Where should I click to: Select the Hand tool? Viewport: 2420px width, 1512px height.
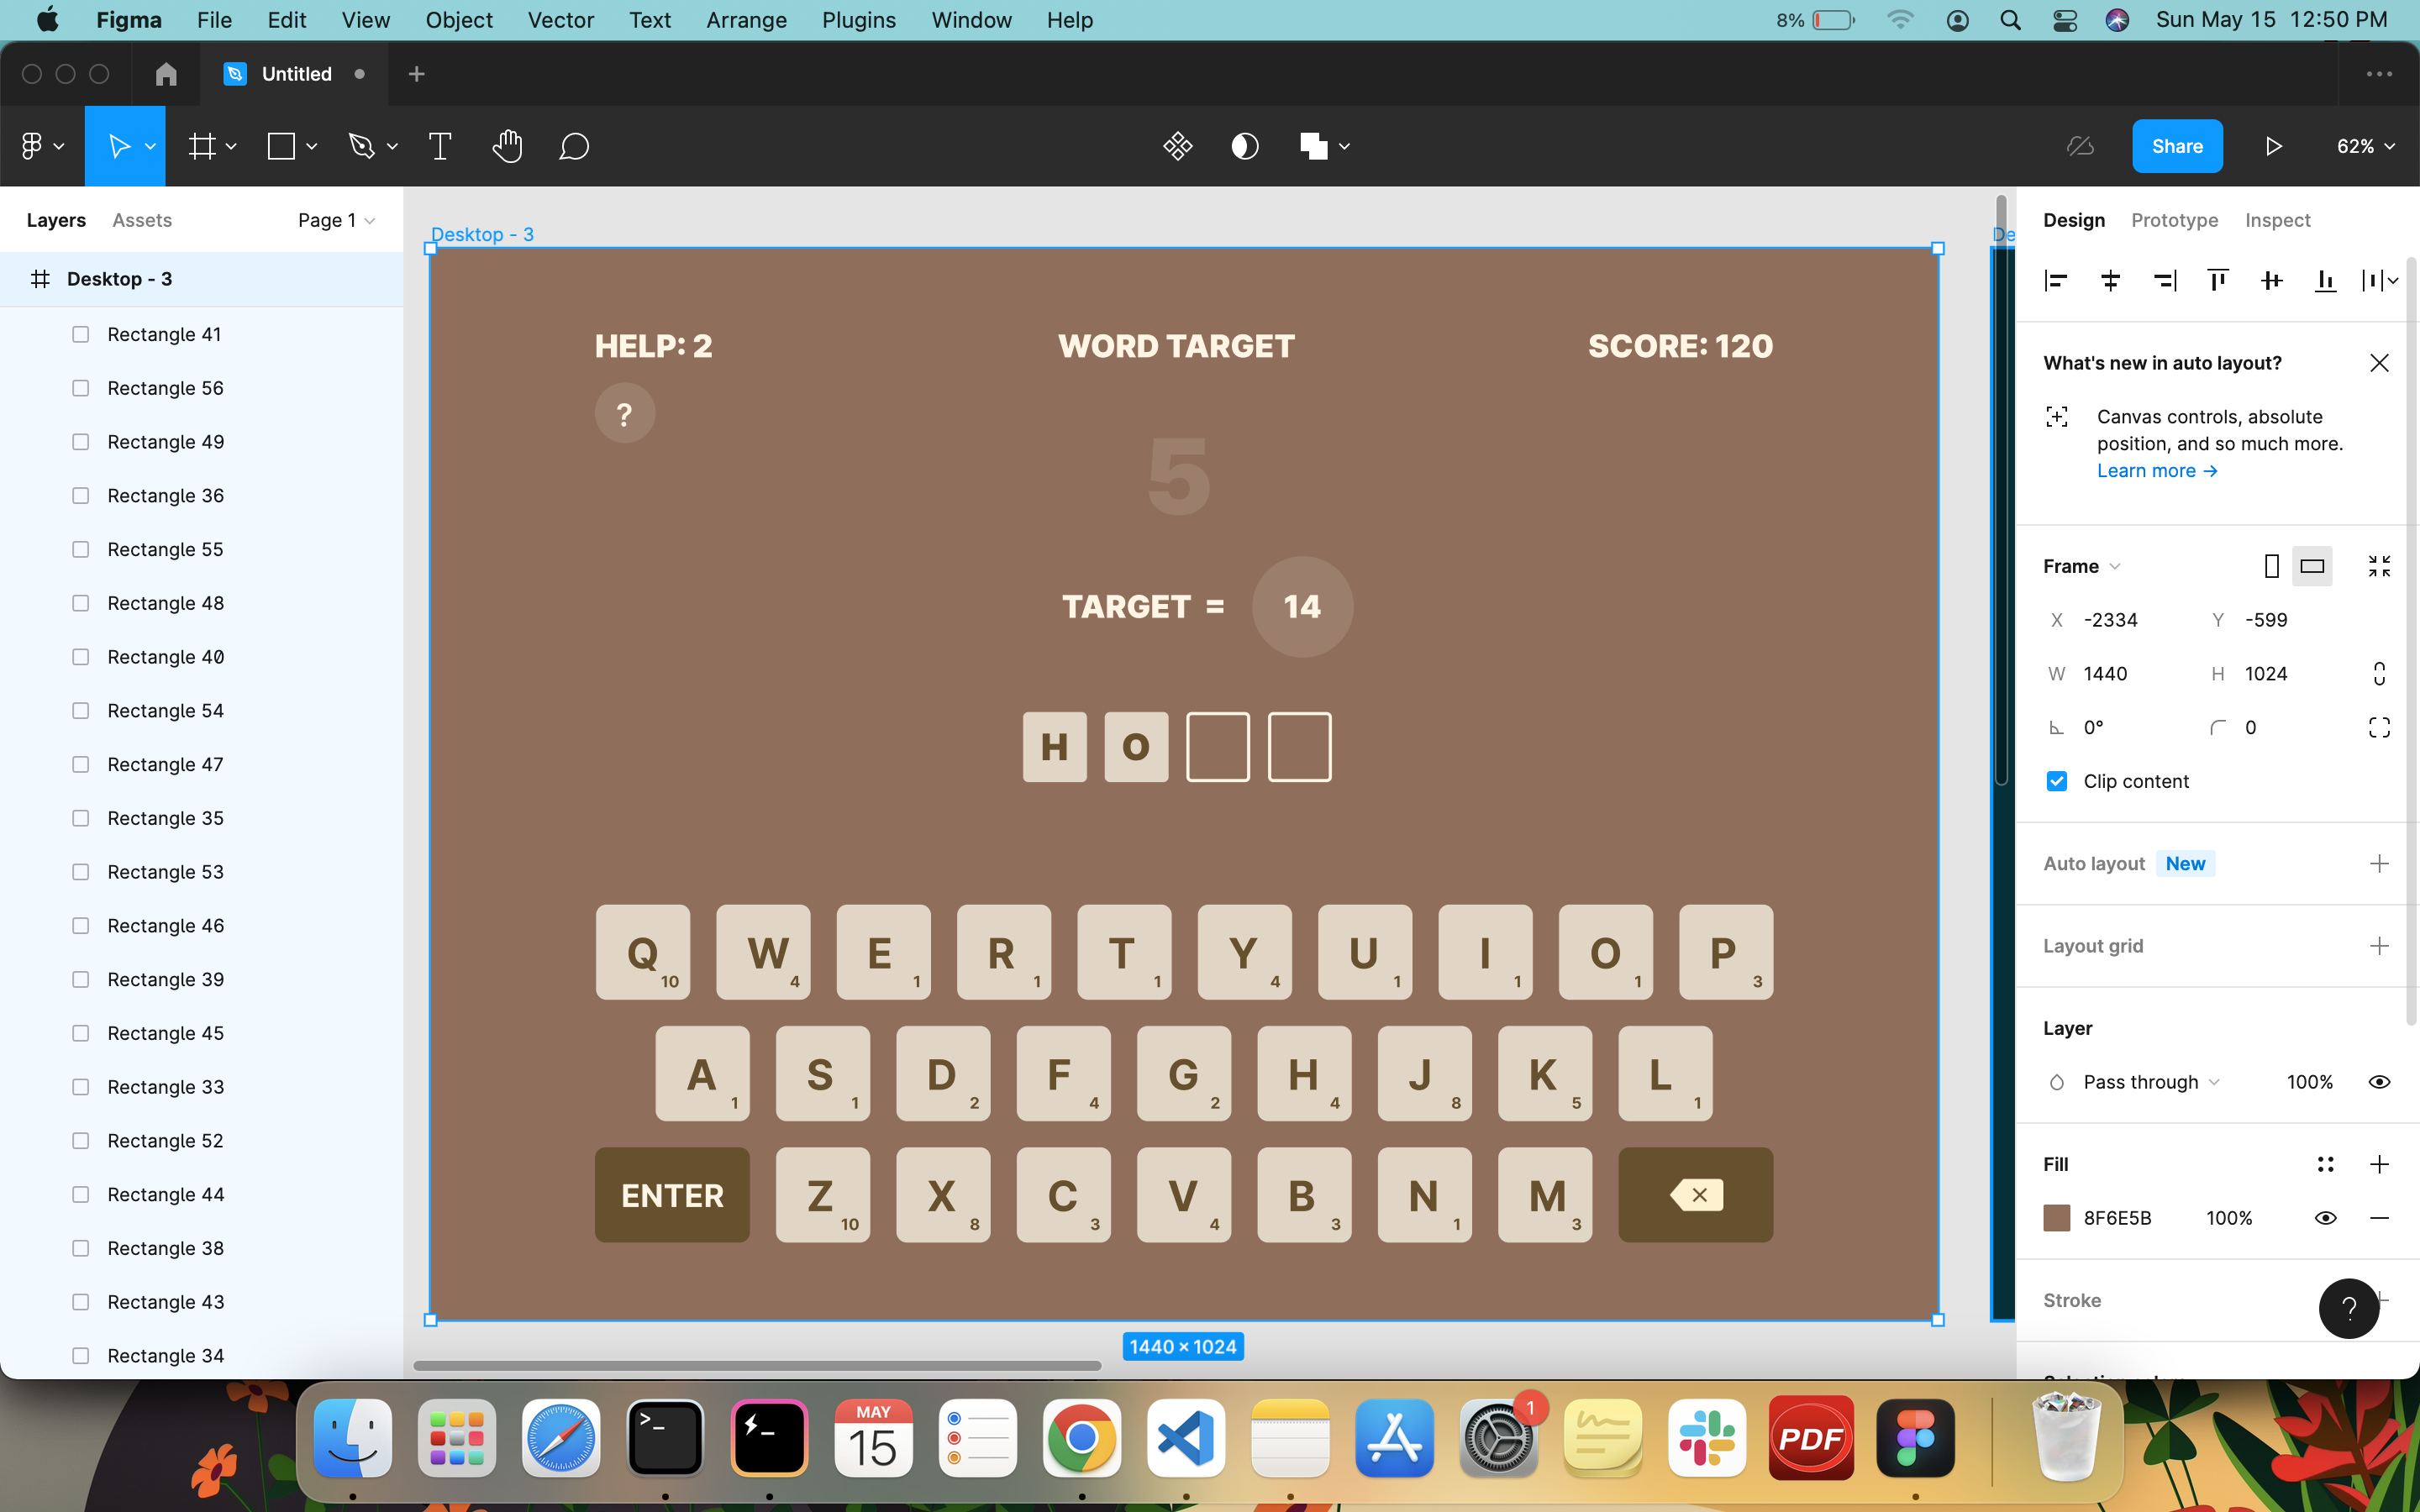coord(507,147)
